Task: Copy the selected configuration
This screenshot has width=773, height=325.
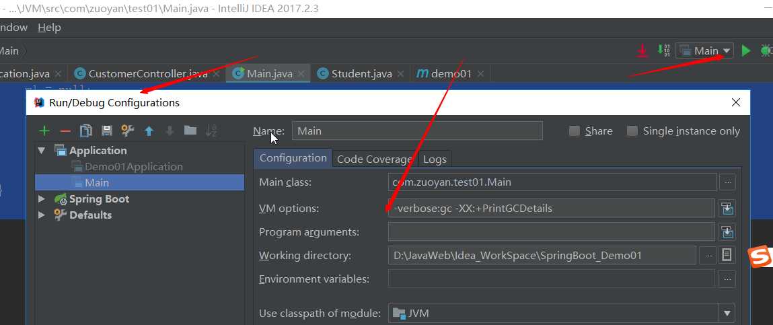Action: [x=86, y=131]
